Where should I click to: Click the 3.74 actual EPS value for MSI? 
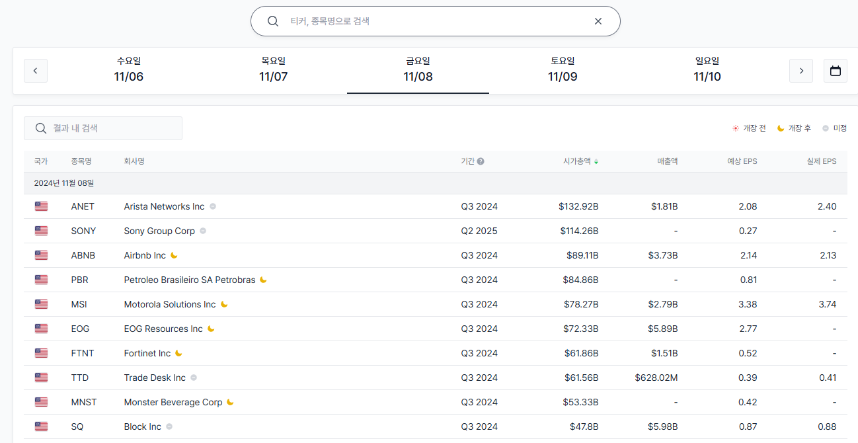pyautogui.click(x=827, y=304)
